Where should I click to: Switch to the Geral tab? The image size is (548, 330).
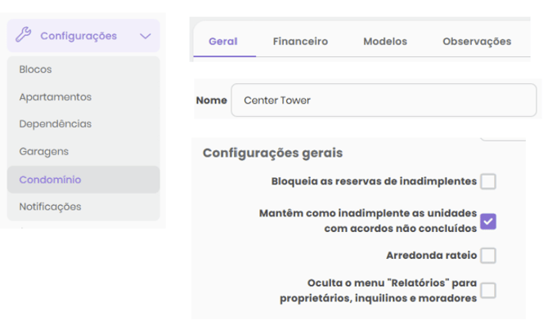coord(223,42)
